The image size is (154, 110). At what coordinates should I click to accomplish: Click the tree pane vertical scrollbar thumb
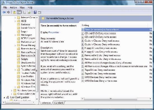click(37, 70)
